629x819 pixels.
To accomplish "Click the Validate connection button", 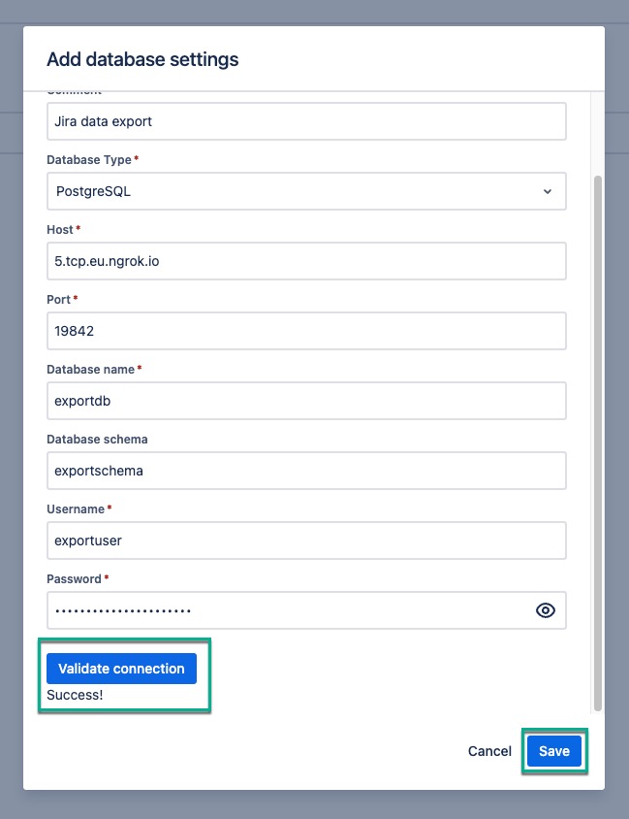I will 121,669.
